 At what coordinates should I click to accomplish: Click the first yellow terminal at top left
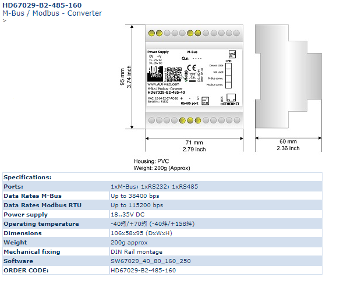[x=151, y=33]
